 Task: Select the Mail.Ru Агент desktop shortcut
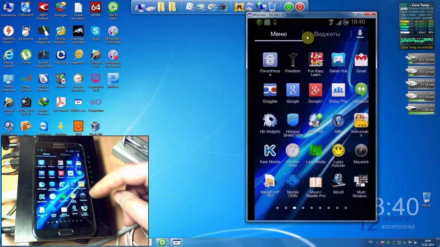coord(113,11)
